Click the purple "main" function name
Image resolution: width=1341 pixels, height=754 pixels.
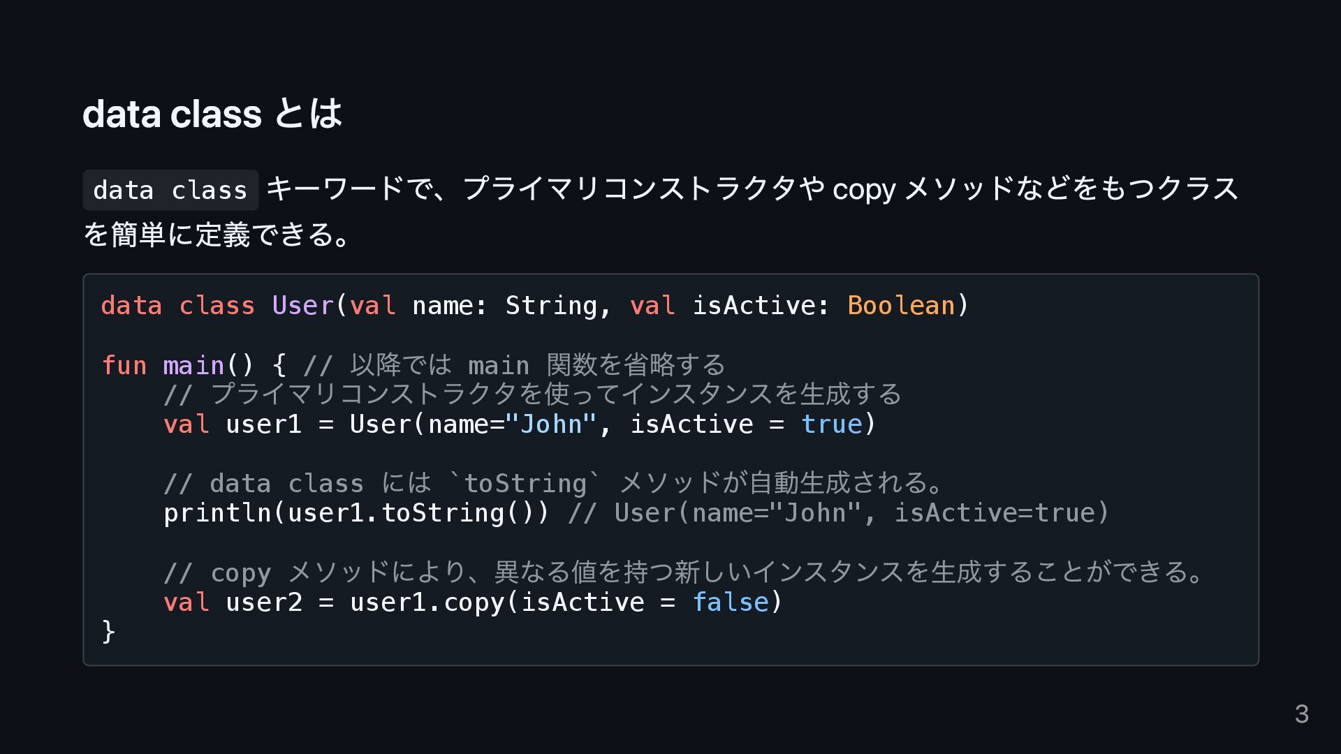coord(193,365)
